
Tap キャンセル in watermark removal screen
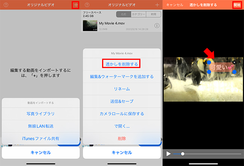[175, 5]
